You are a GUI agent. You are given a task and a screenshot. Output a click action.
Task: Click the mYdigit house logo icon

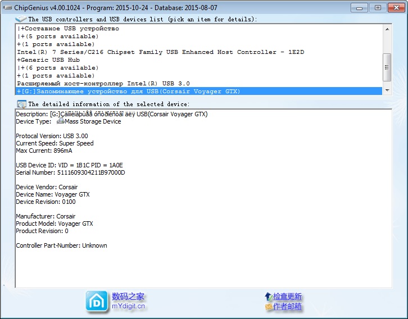tap(97, 302)
